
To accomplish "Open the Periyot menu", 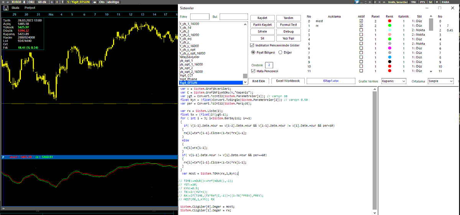I will click(30, 7).
